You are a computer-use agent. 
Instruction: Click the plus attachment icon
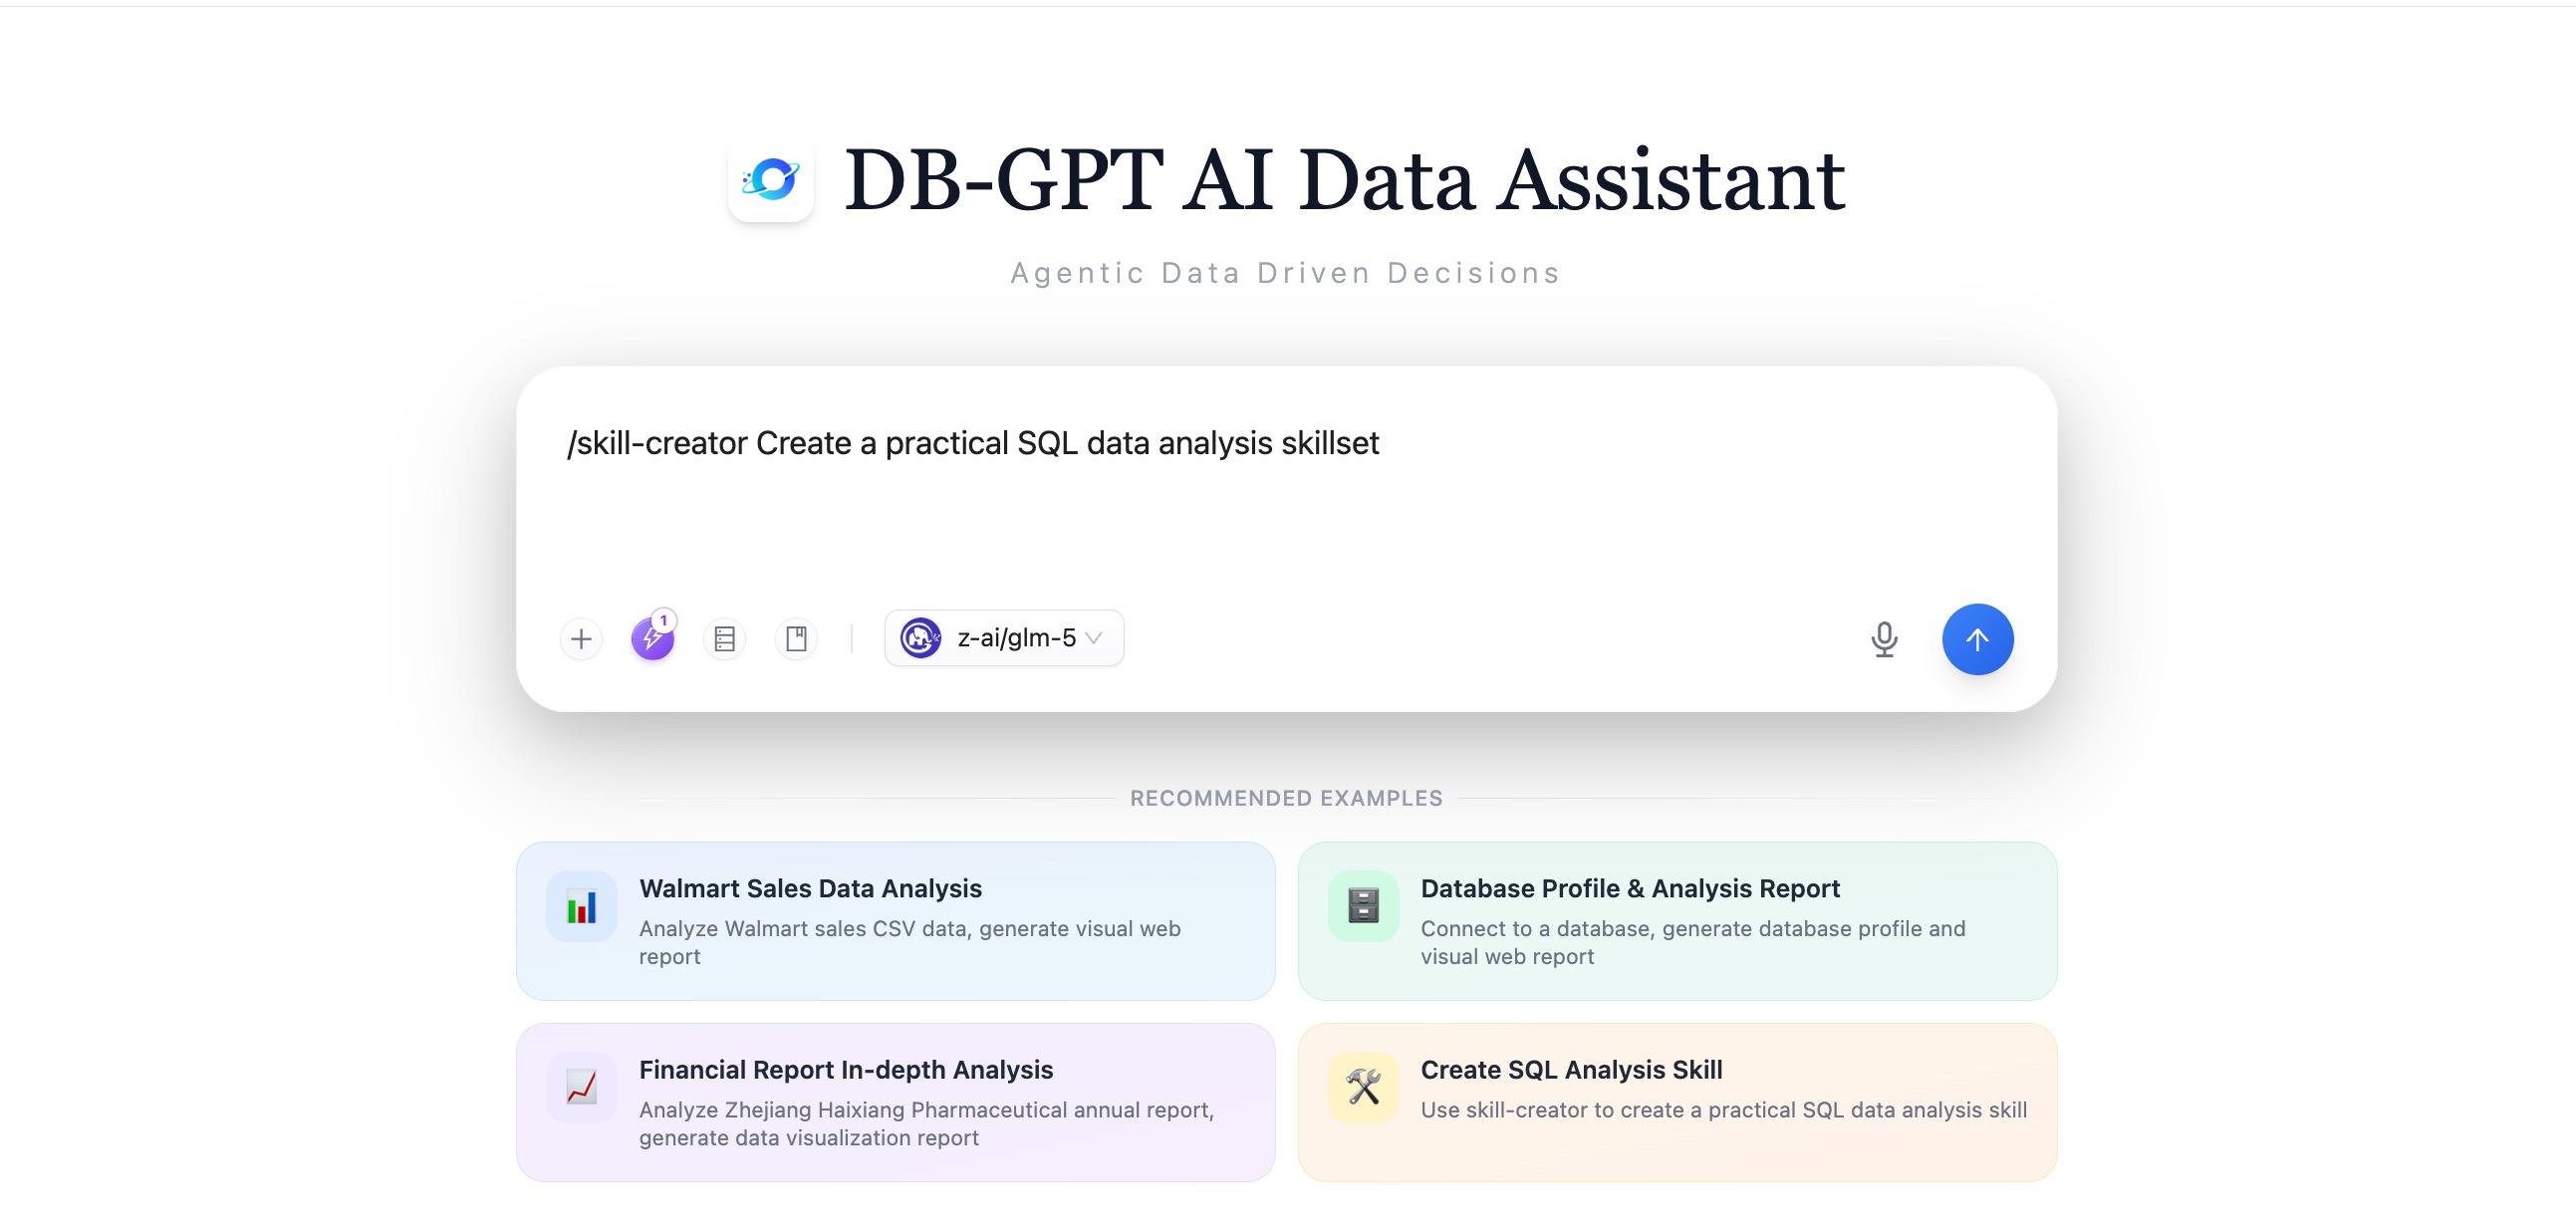click(581, 639)
